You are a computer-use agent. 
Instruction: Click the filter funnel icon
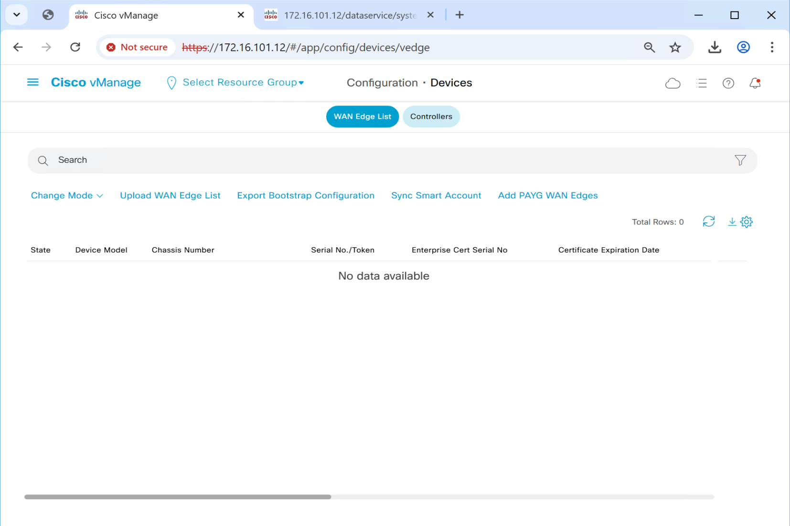pos(740,160)
